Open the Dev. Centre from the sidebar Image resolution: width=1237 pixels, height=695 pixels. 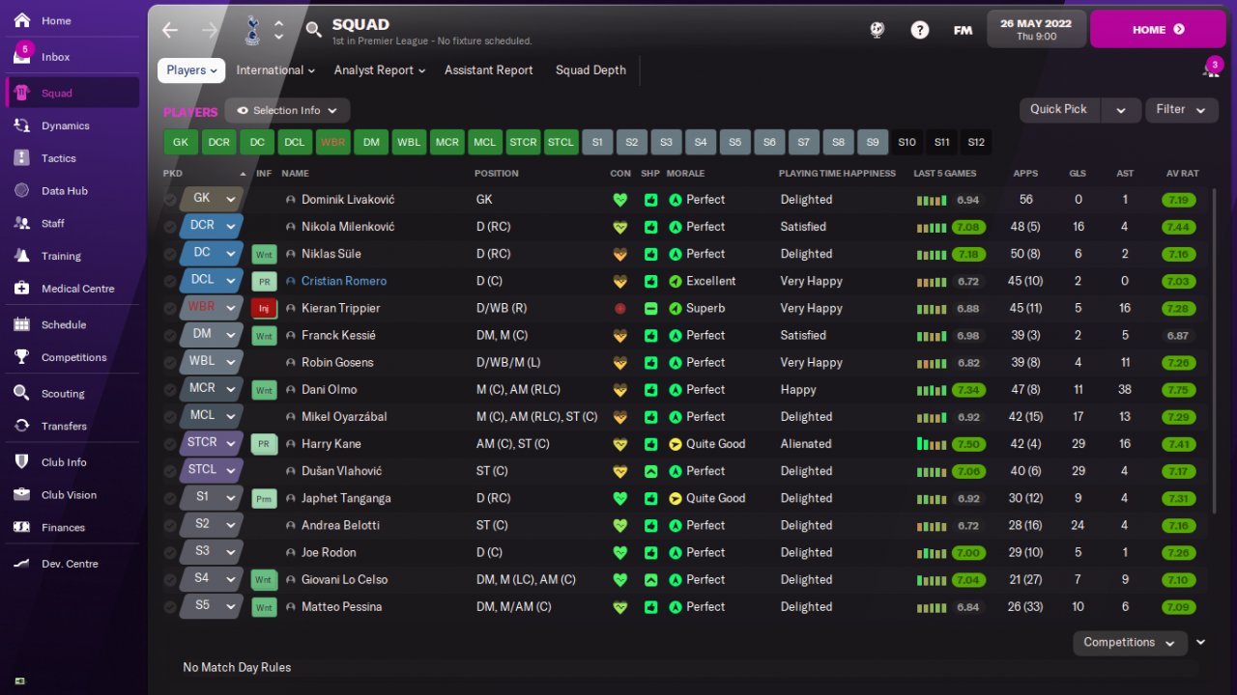point(70,564)
